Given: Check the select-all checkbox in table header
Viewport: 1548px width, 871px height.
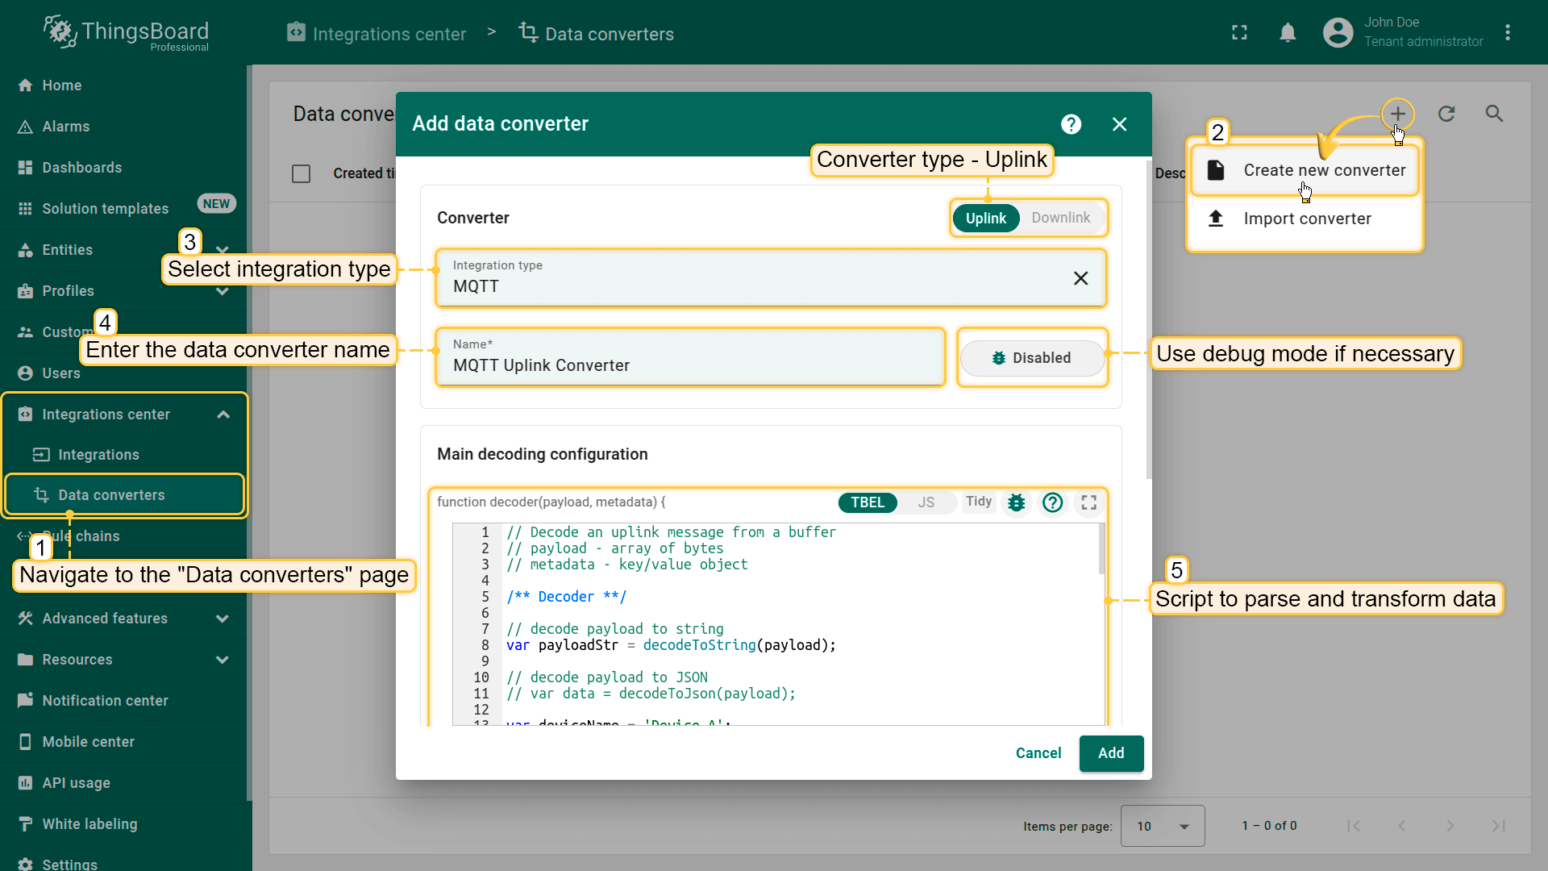Looking at the screenshot, I should tap(301, 173).
